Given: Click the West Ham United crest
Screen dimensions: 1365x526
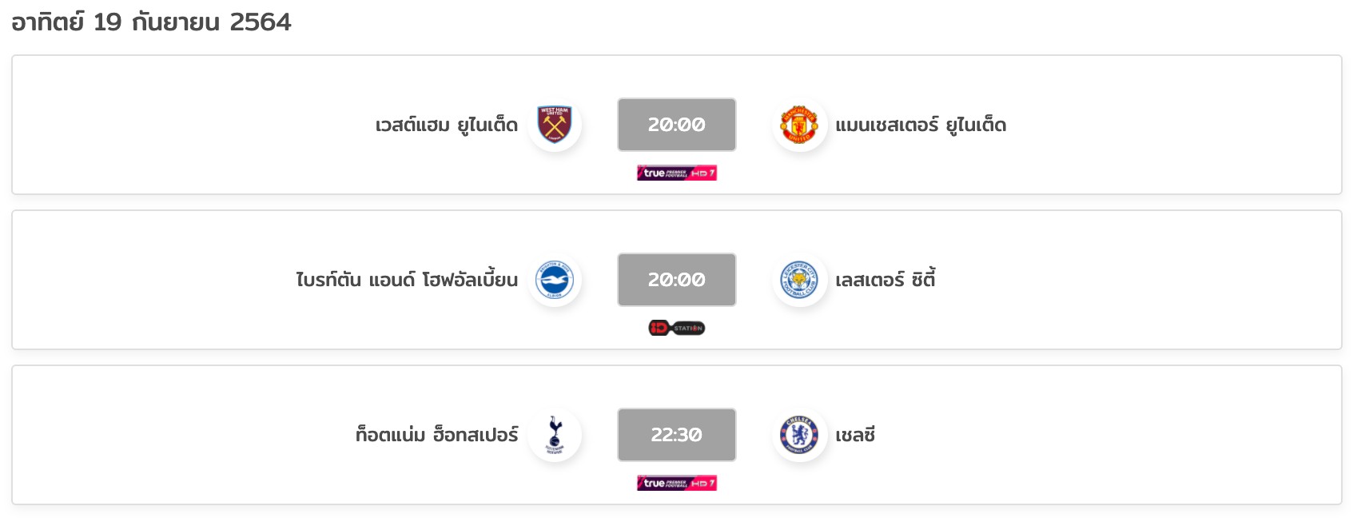Looking at the screenshot, I should [555, 125].
